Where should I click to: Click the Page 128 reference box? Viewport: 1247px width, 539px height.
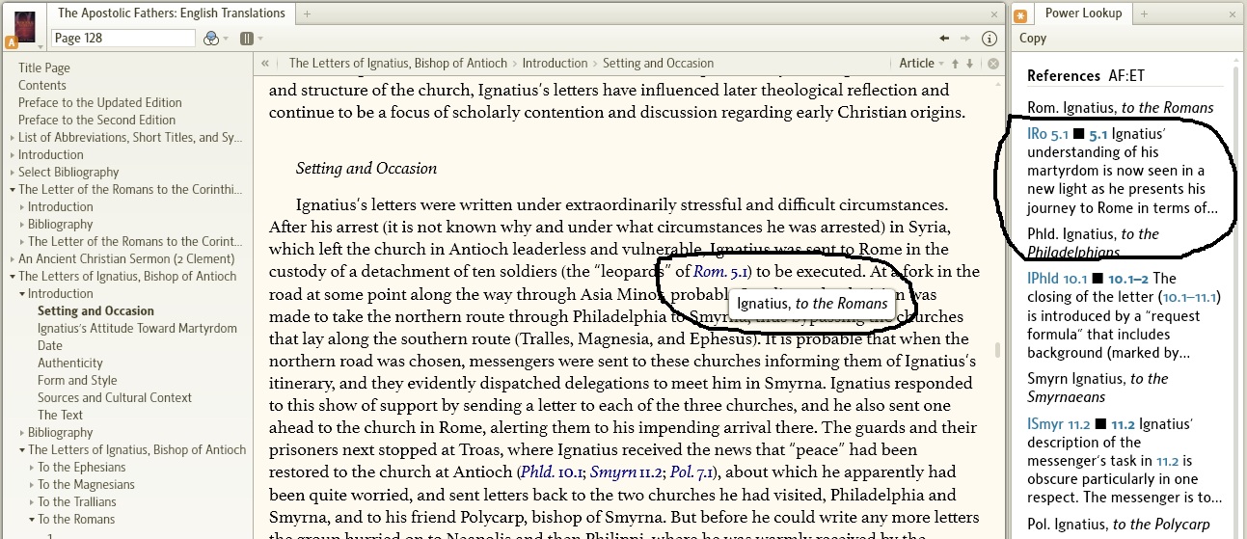(123, 39)
